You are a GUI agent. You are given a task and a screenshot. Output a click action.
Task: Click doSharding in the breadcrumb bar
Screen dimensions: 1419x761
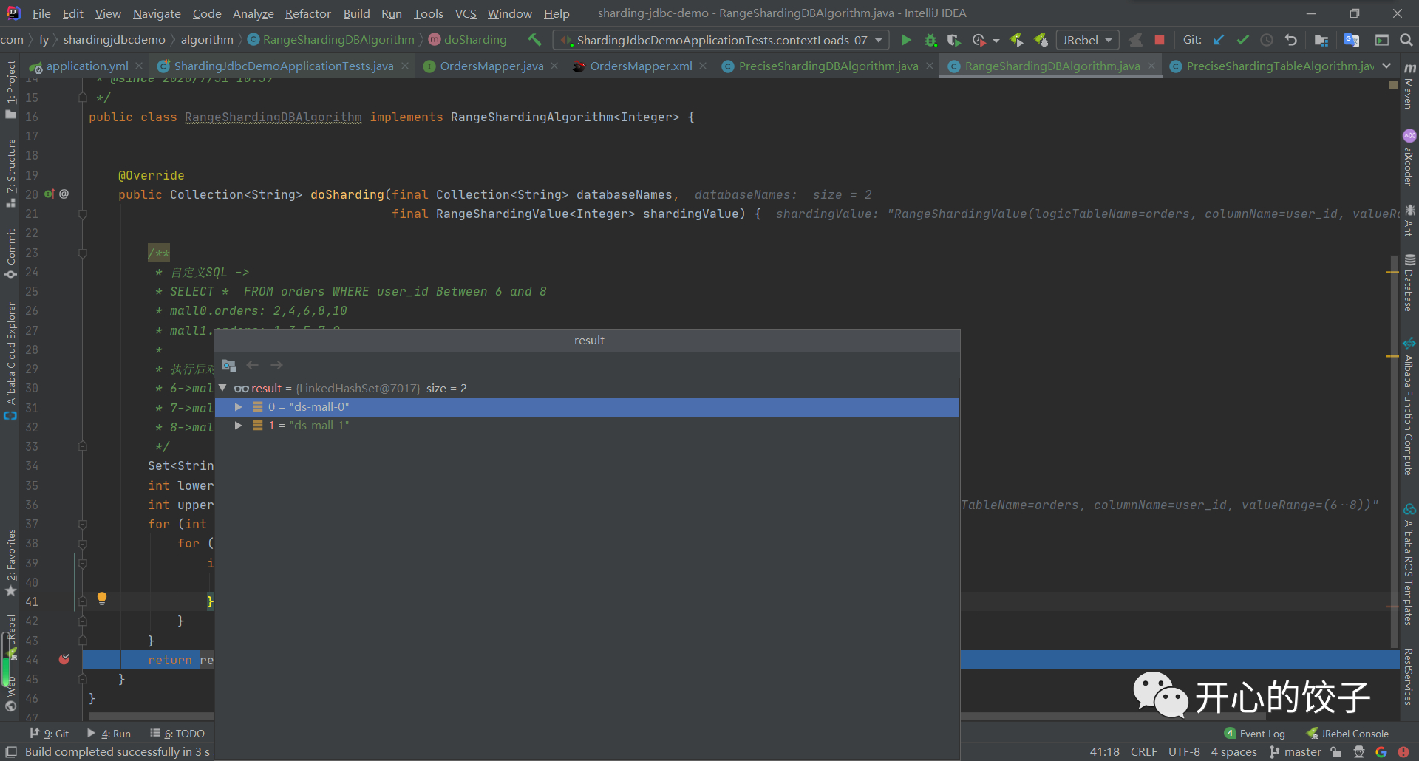tap(469, 40)
